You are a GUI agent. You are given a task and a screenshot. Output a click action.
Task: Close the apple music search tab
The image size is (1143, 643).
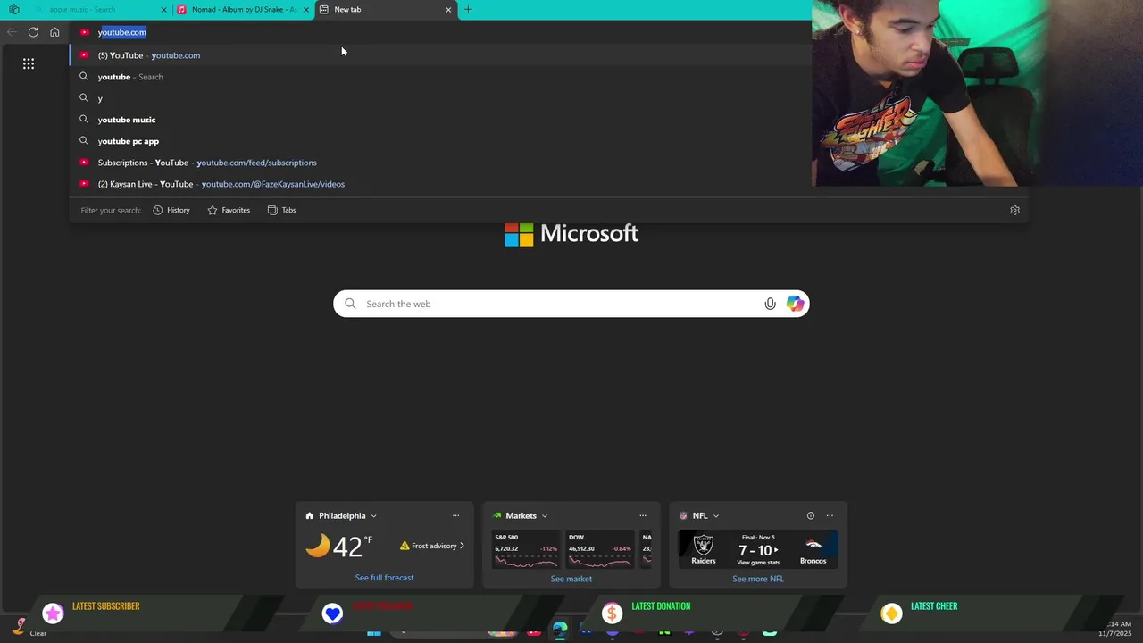coord(163,10)
